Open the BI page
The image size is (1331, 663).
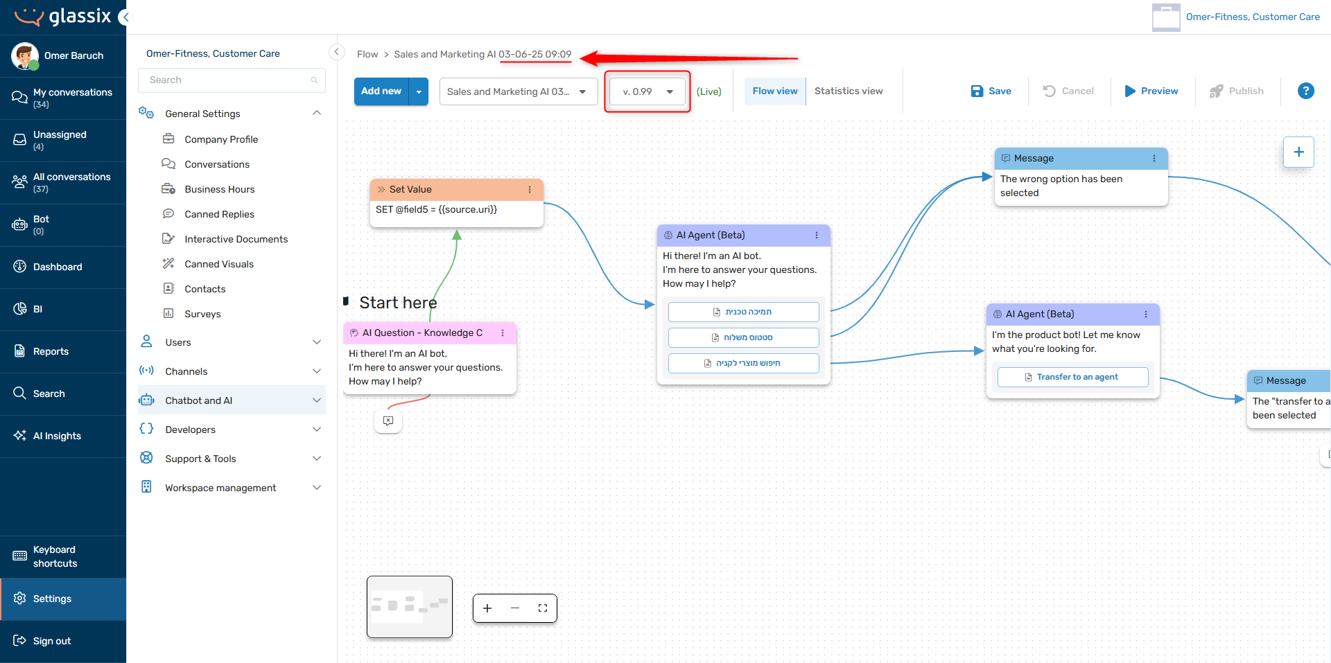click(63, 310)
